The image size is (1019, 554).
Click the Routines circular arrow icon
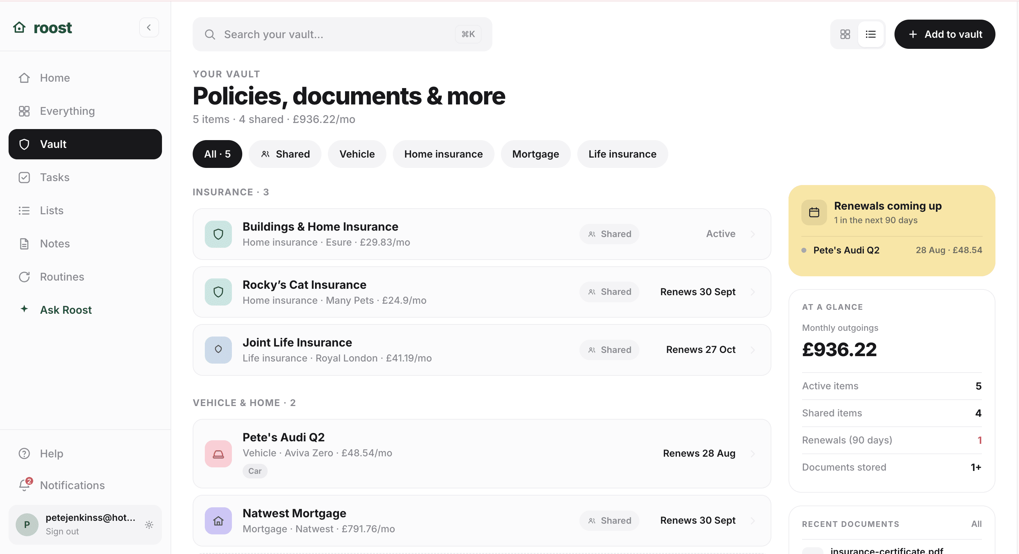tap(24, 277)
